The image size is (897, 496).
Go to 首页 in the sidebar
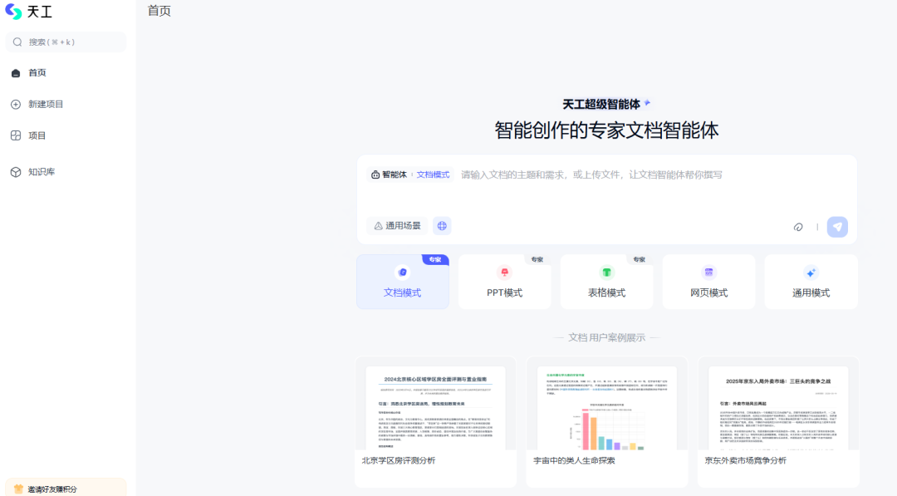[x=37, y=72]
